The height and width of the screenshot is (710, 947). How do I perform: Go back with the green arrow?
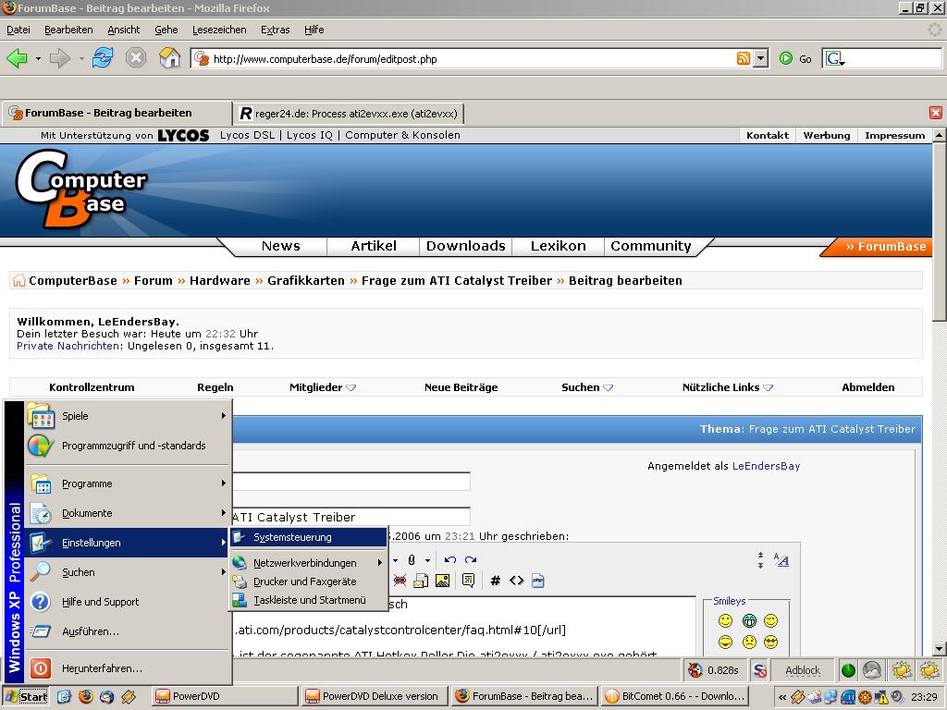click(17, 58)
